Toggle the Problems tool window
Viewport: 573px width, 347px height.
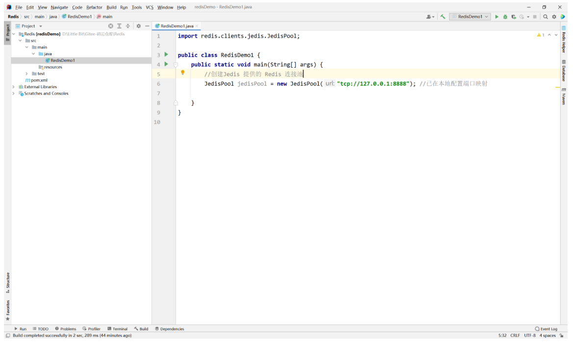(x=66, y=329)
